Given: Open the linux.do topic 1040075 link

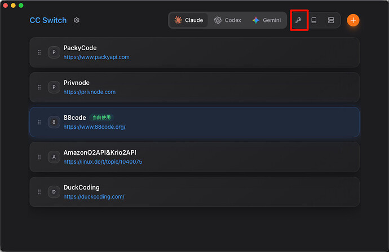Looking at the screenshot, I should [103, 161].
